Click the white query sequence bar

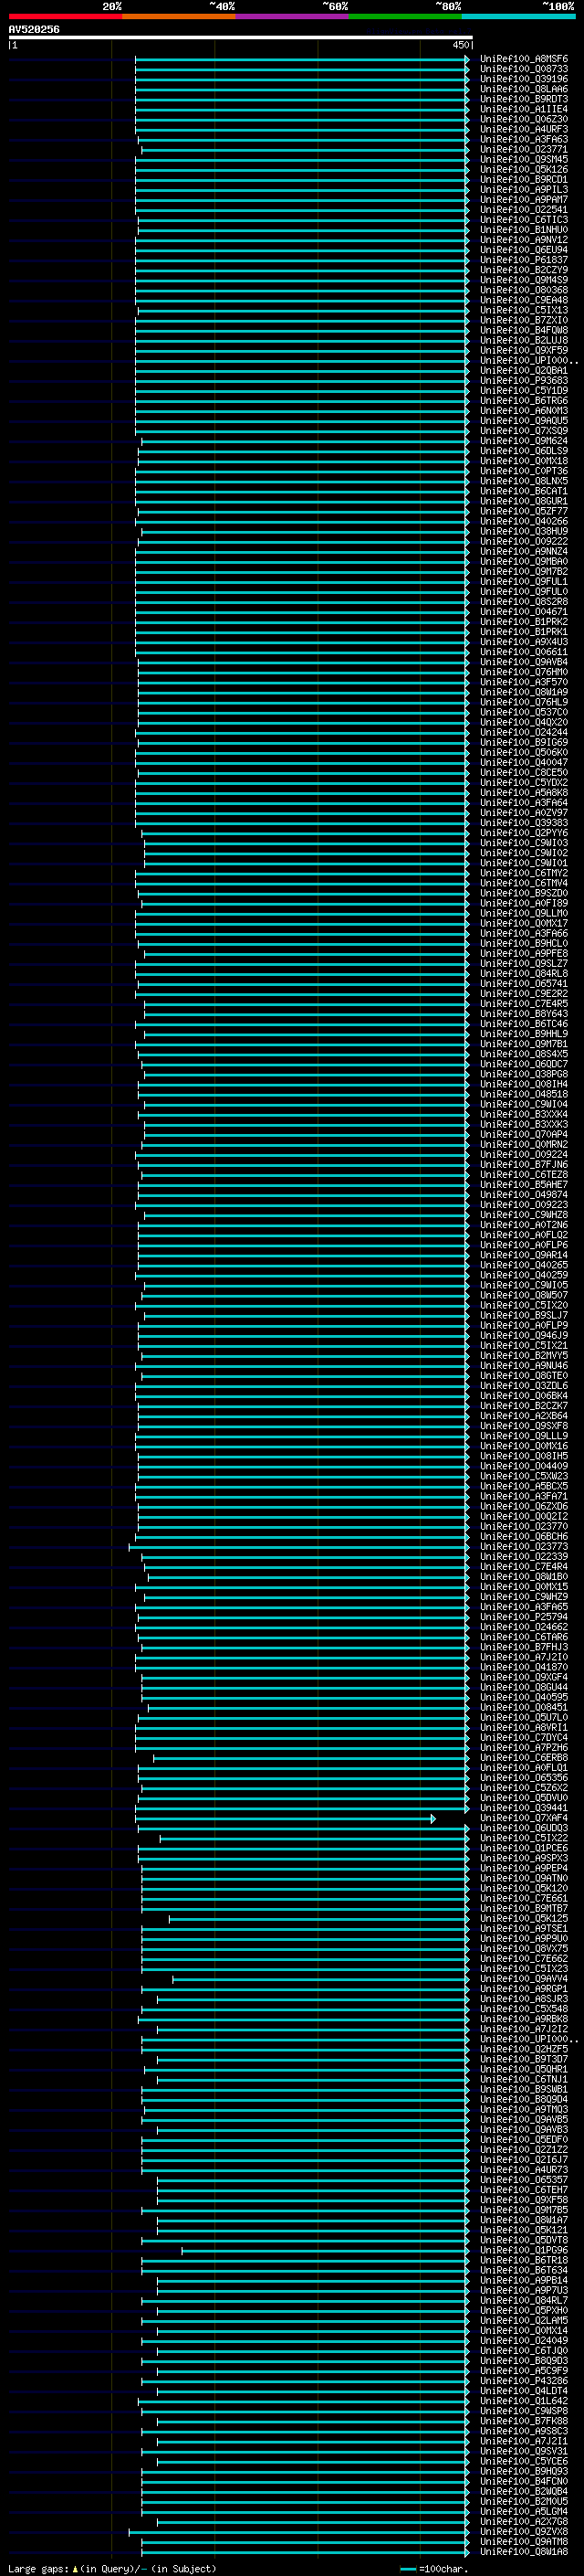point(241,37)
